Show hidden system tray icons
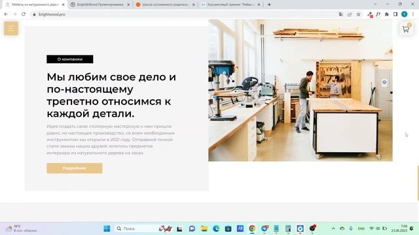This screenshot has width=419, height=235. point(333,228)
